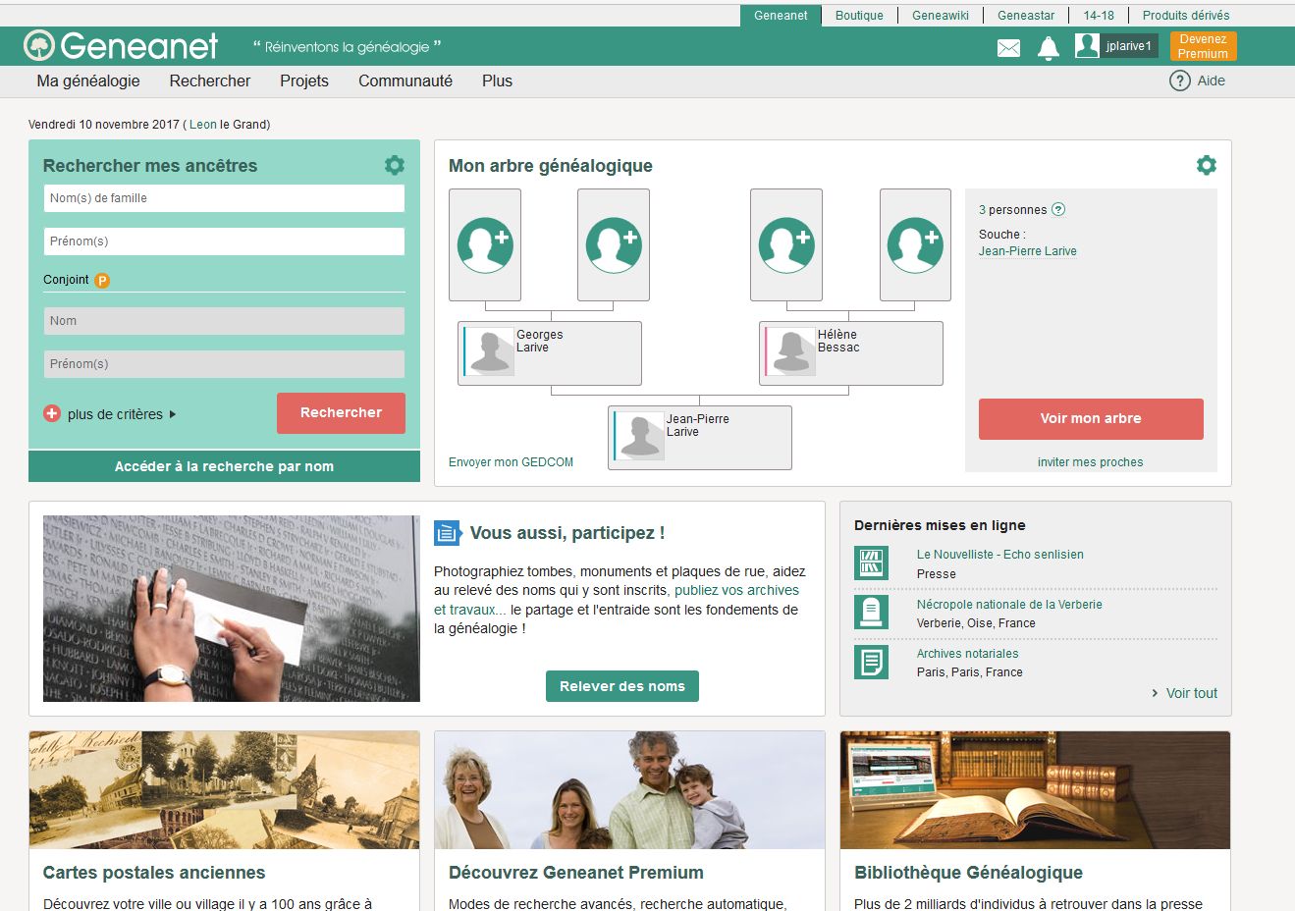
Task: Add Georges Larive's mother (second add-person icon)
Action: coord(614,244)
